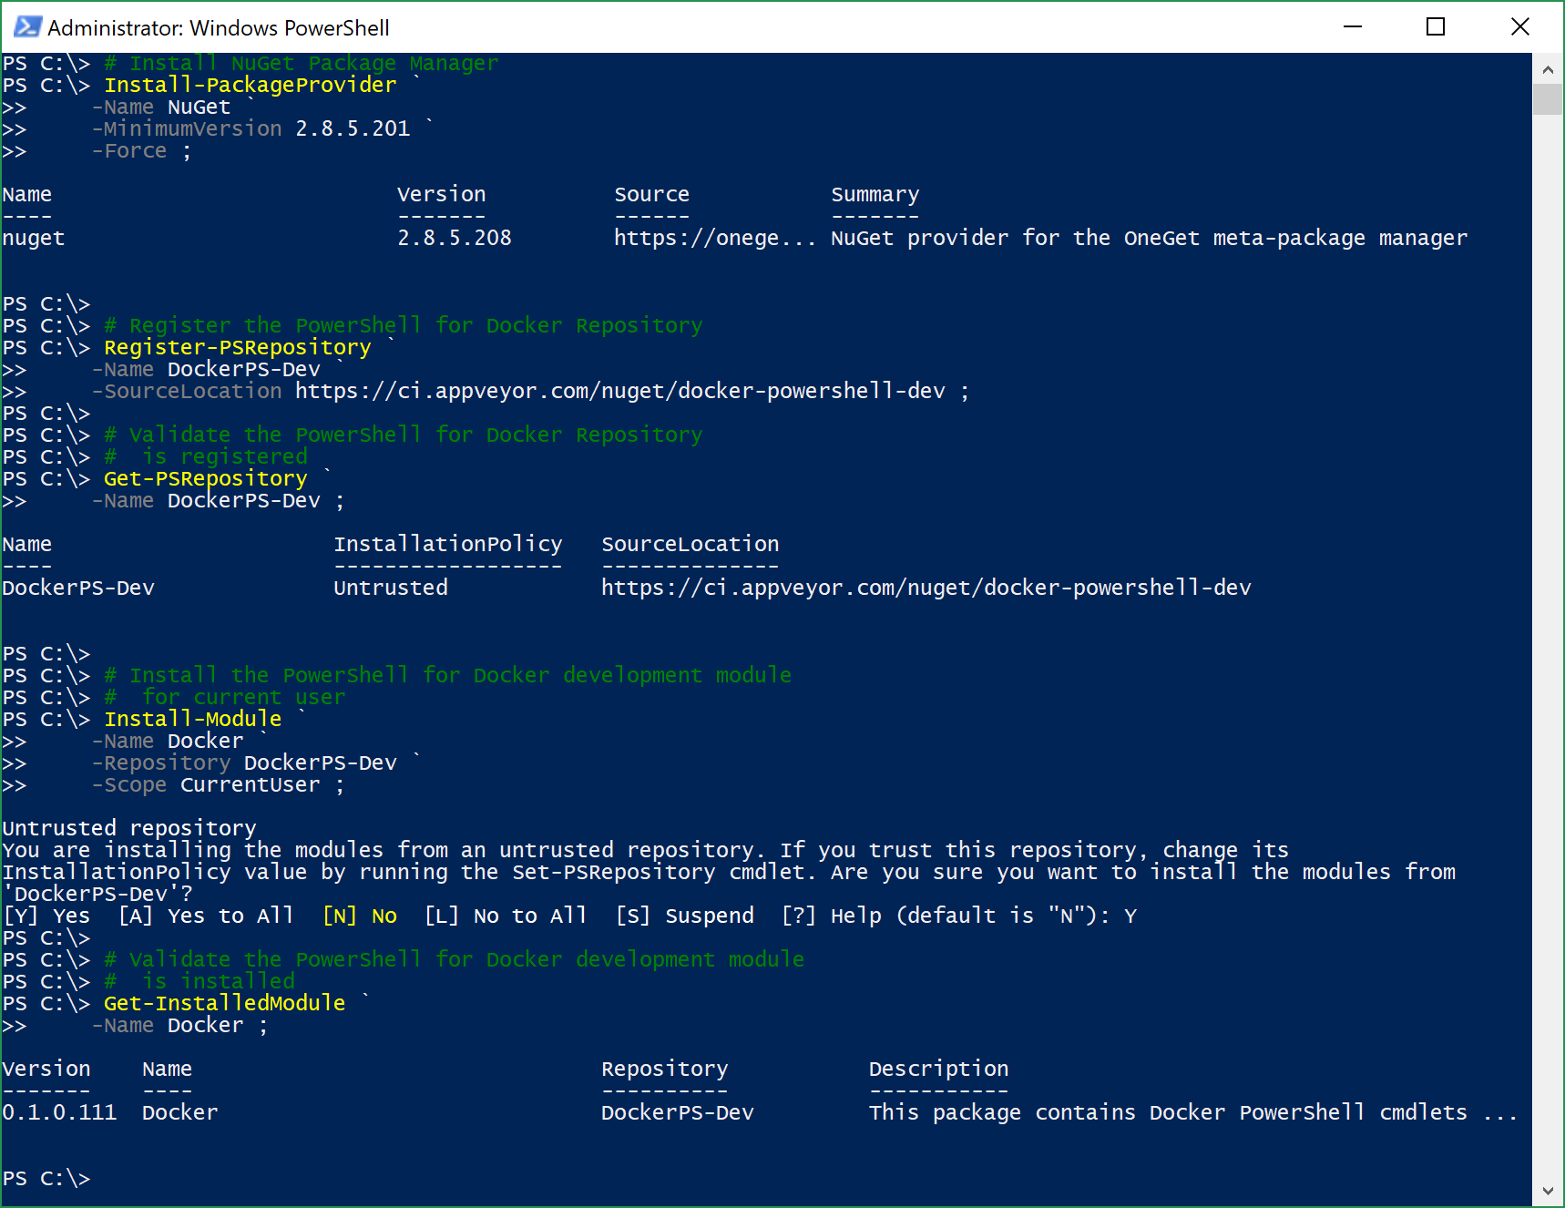
Task: Click the appveyor URL in repository output table
Action: pyautogui.click(x=926, y=588)
